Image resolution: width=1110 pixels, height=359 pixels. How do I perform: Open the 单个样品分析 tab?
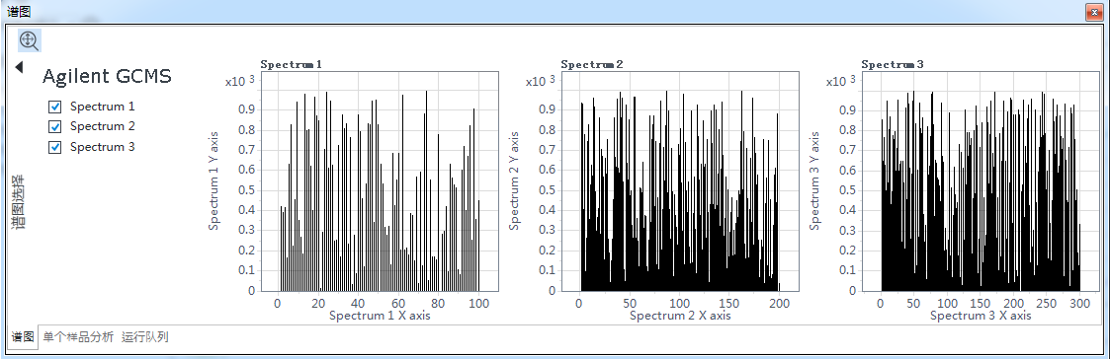click(78, 337)
